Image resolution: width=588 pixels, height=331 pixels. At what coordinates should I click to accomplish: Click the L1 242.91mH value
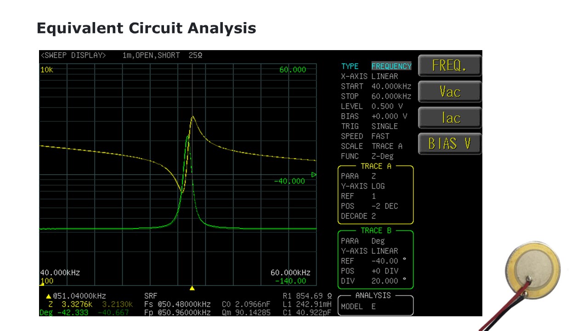[307, 304]
